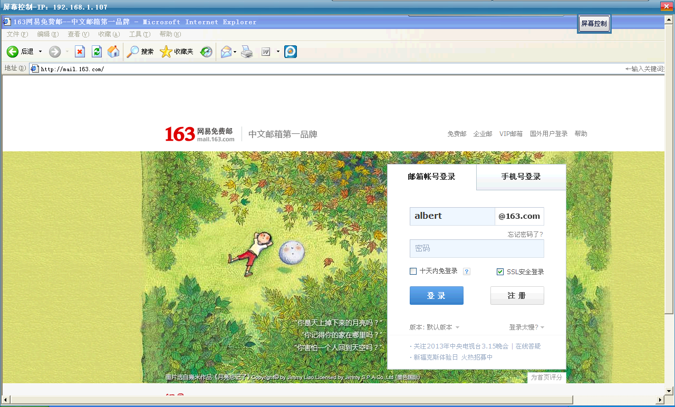Click the horizontal scrollbar right arrow
Screen dimensions: 675x407
(660, 400)
